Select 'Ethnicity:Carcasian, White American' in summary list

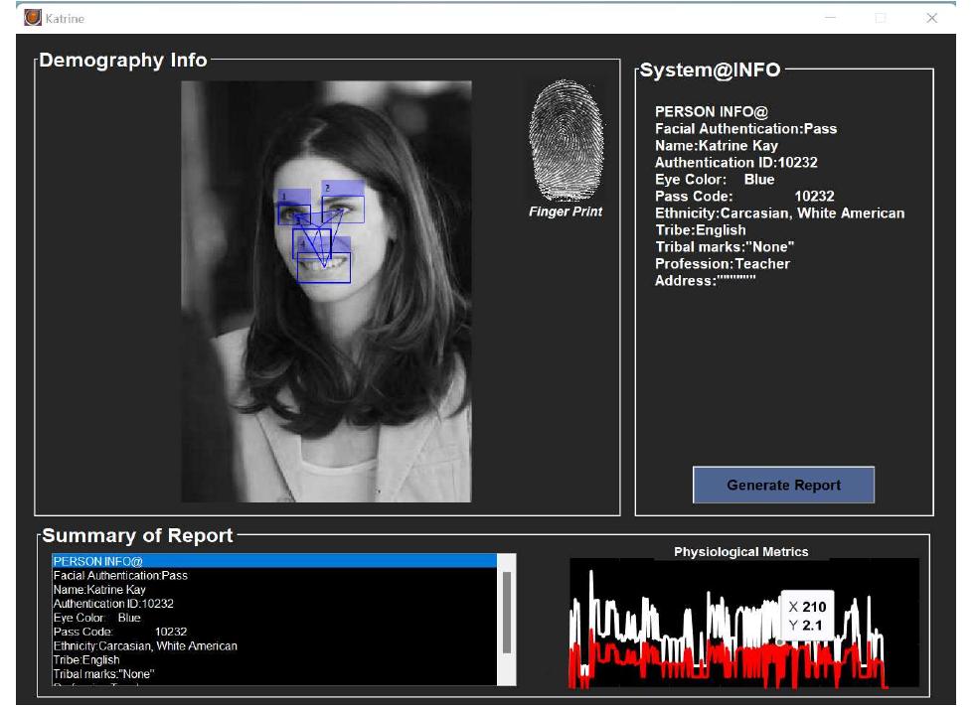click(274, 646)
